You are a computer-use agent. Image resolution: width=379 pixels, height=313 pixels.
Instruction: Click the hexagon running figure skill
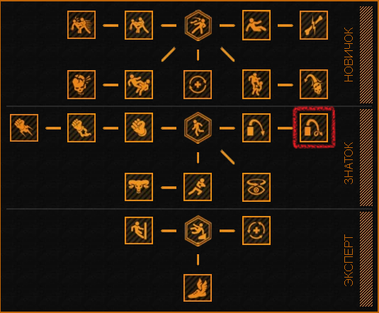(x=198, y=127)
